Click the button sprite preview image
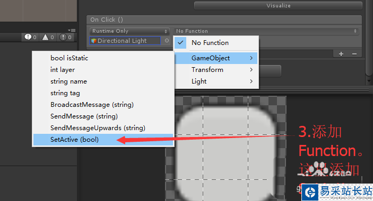The width and height of the screenshot is (373, 201). (x=225, y=149)
